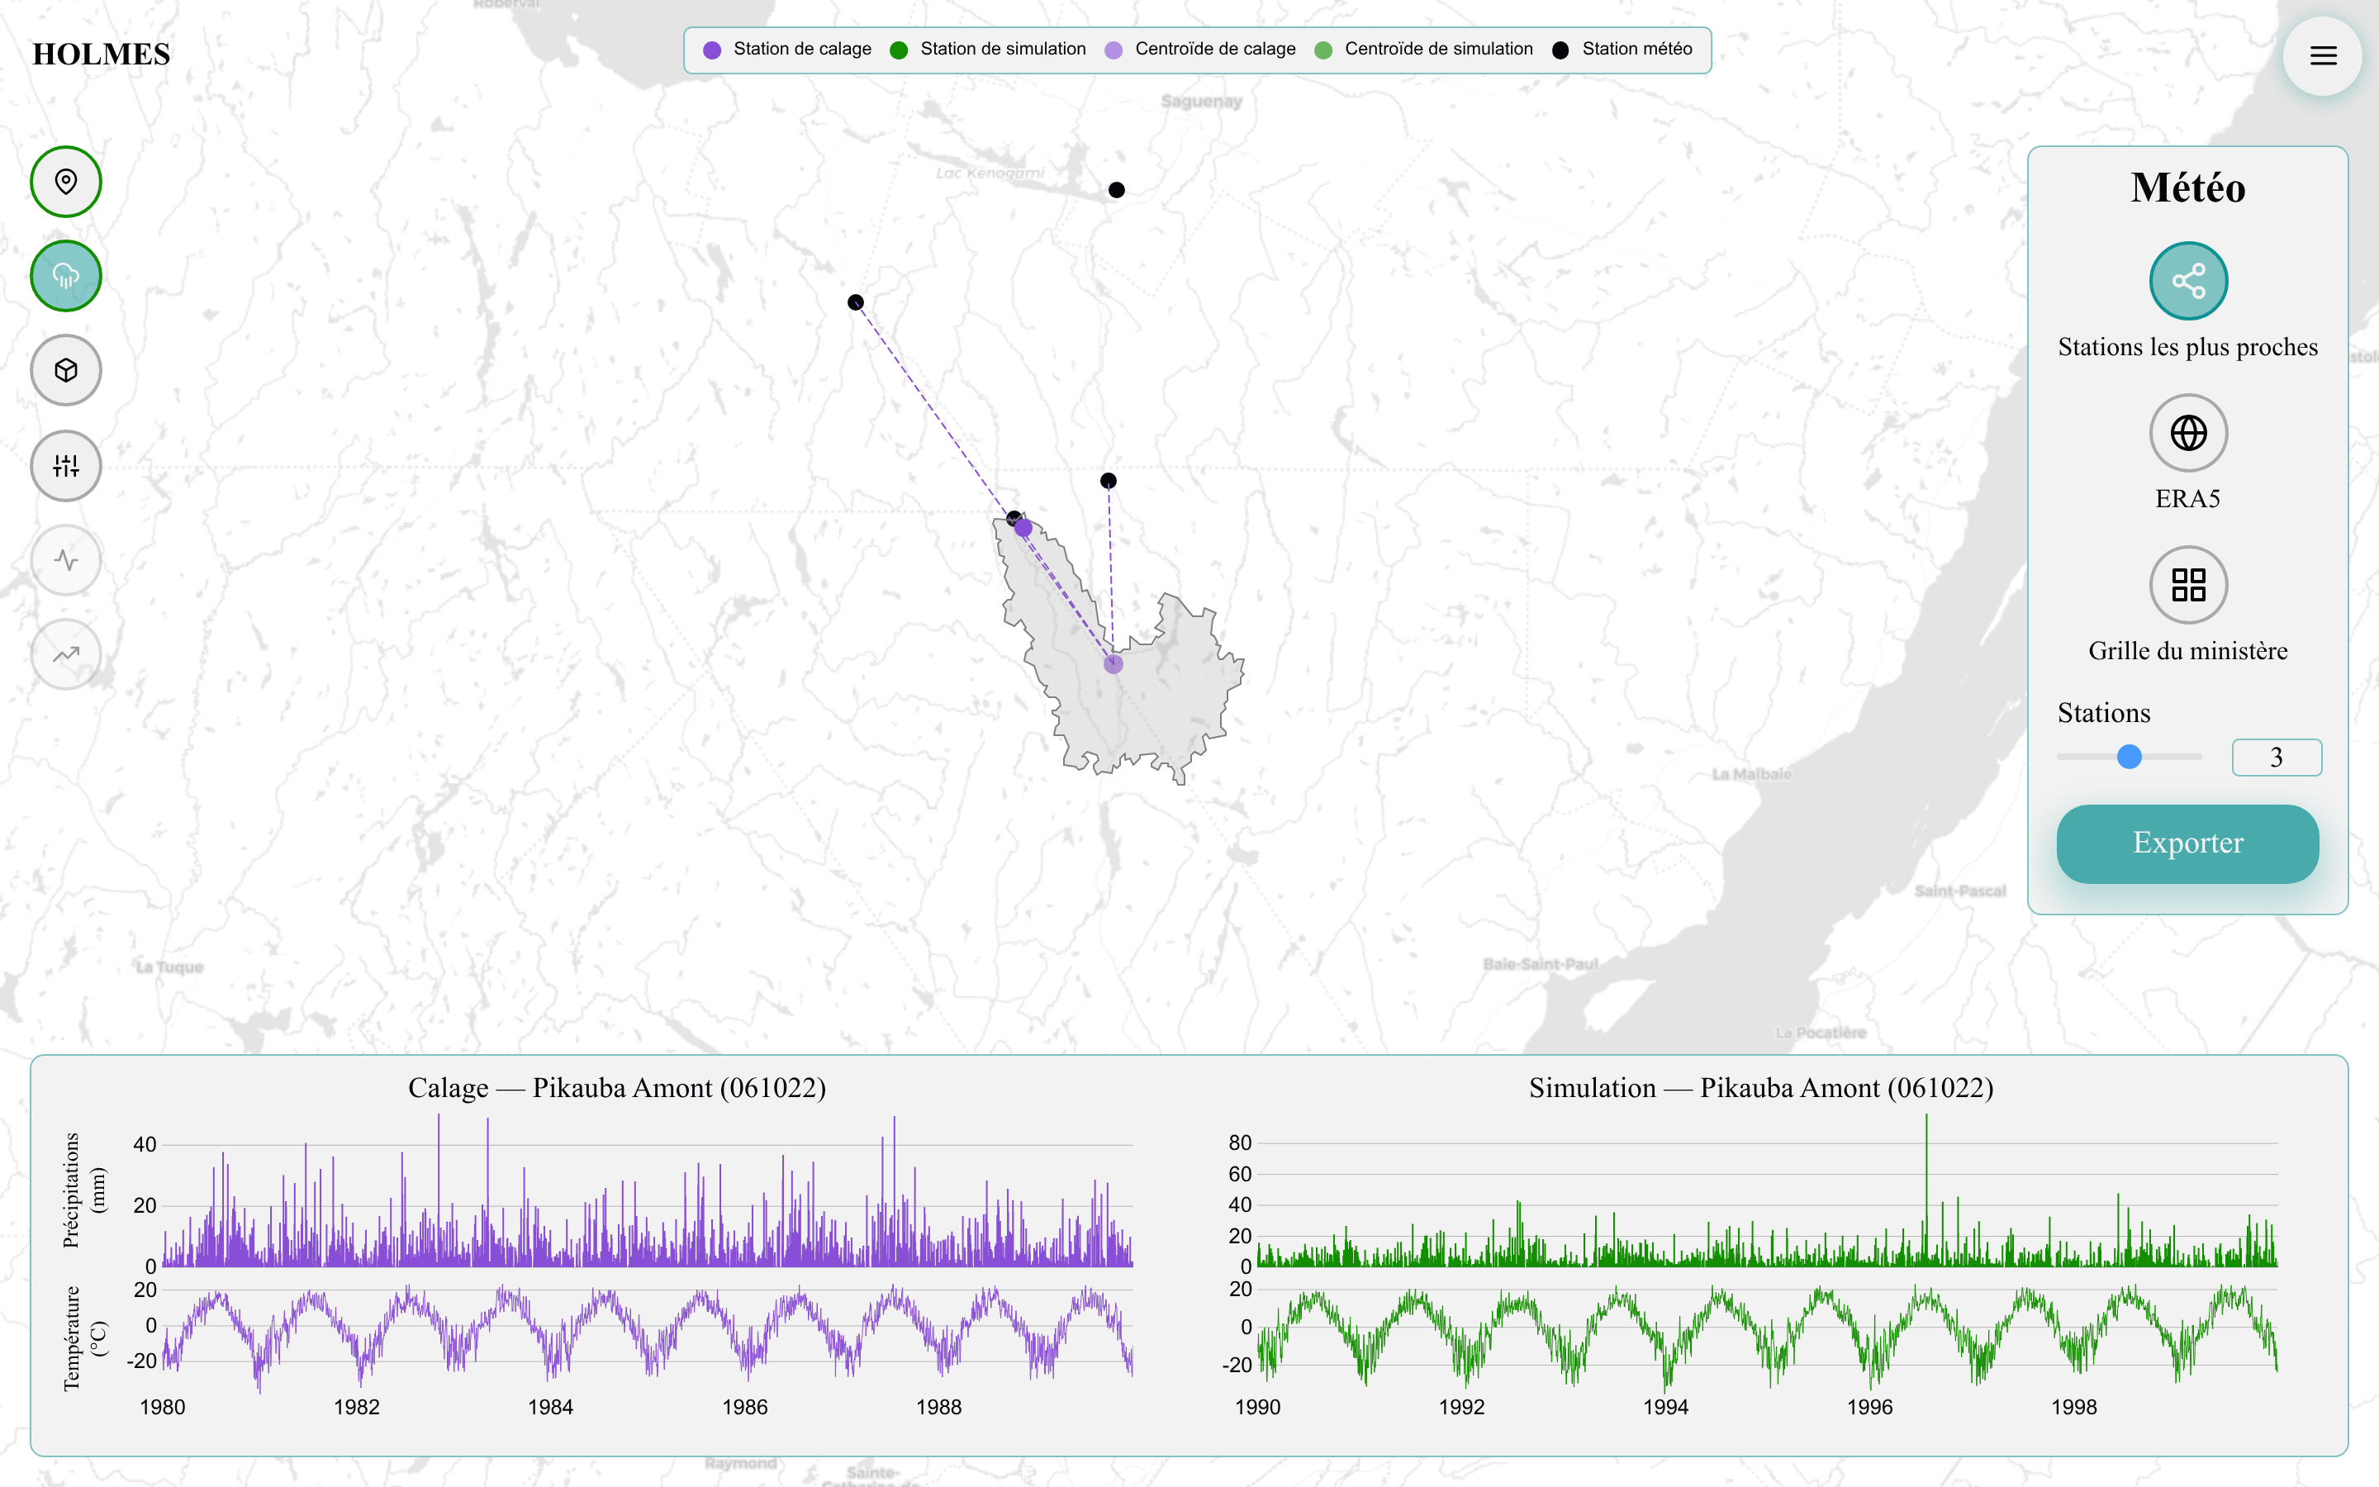
Task: Open the hamburger menu button
Action: [2322, 56]
